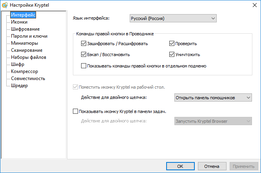Open the Язык интерфейса language dropdown
This screenshot has height=173, width=261.
coord(173,18)
